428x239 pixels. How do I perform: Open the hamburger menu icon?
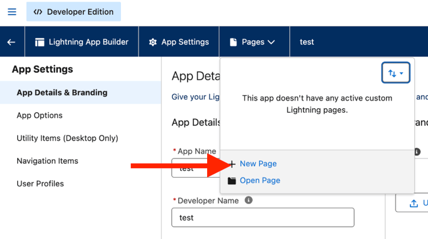[12, 12]
